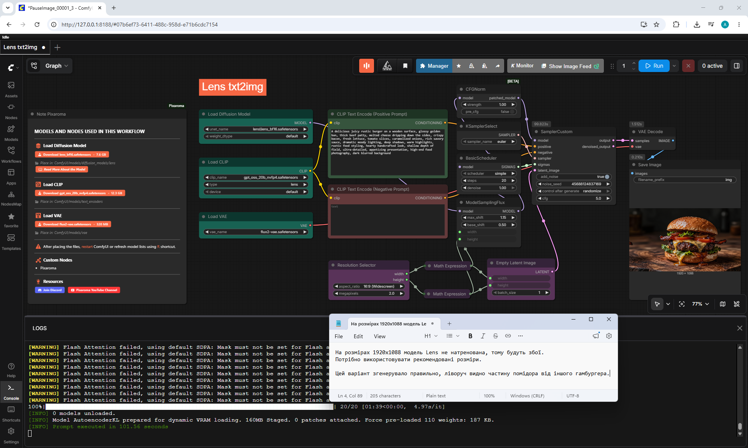Screen dimensions: 748x448
Task: Open the Models sidebar panel
Action: pyautogui.click(x=11, y=133)
